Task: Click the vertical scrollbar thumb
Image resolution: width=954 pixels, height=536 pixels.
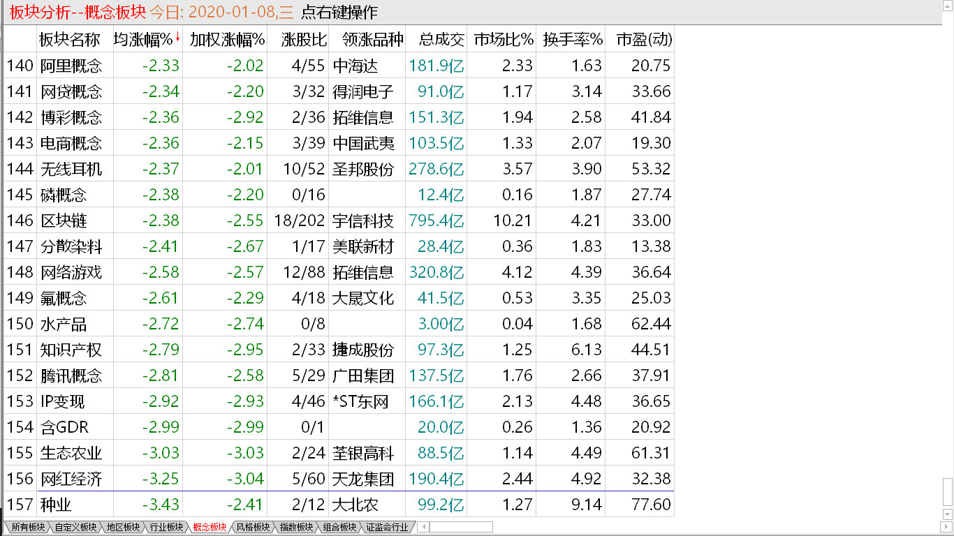Action: (947, 493)
